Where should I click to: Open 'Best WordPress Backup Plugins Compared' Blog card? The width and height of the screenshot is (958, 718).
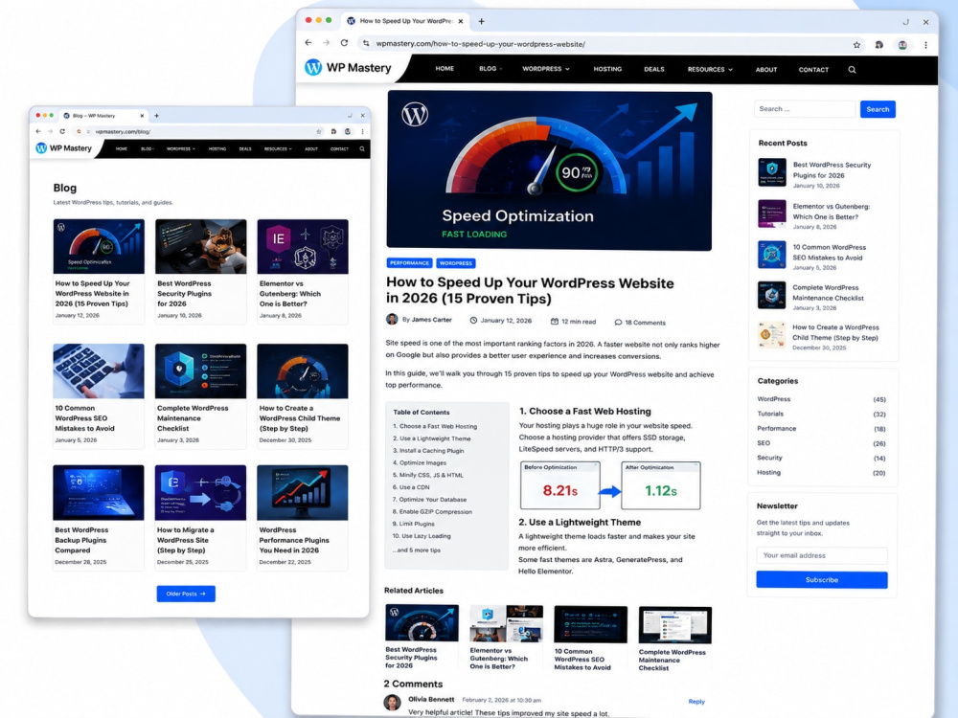99,518
